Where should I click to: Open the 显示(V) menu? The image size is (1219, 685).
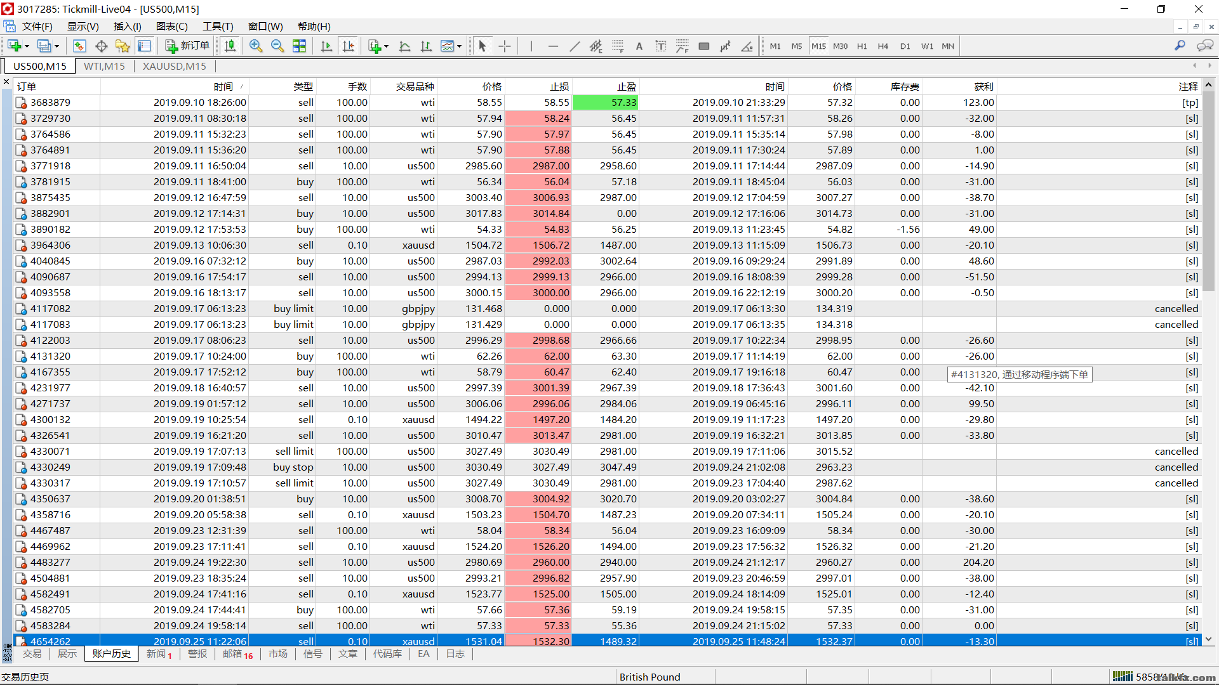83,26
